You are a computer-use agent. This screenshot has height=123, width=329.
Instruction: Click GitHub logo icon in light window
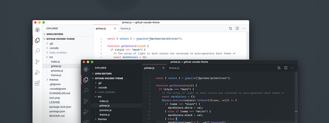pyautogui.click(x=37, y=30)
